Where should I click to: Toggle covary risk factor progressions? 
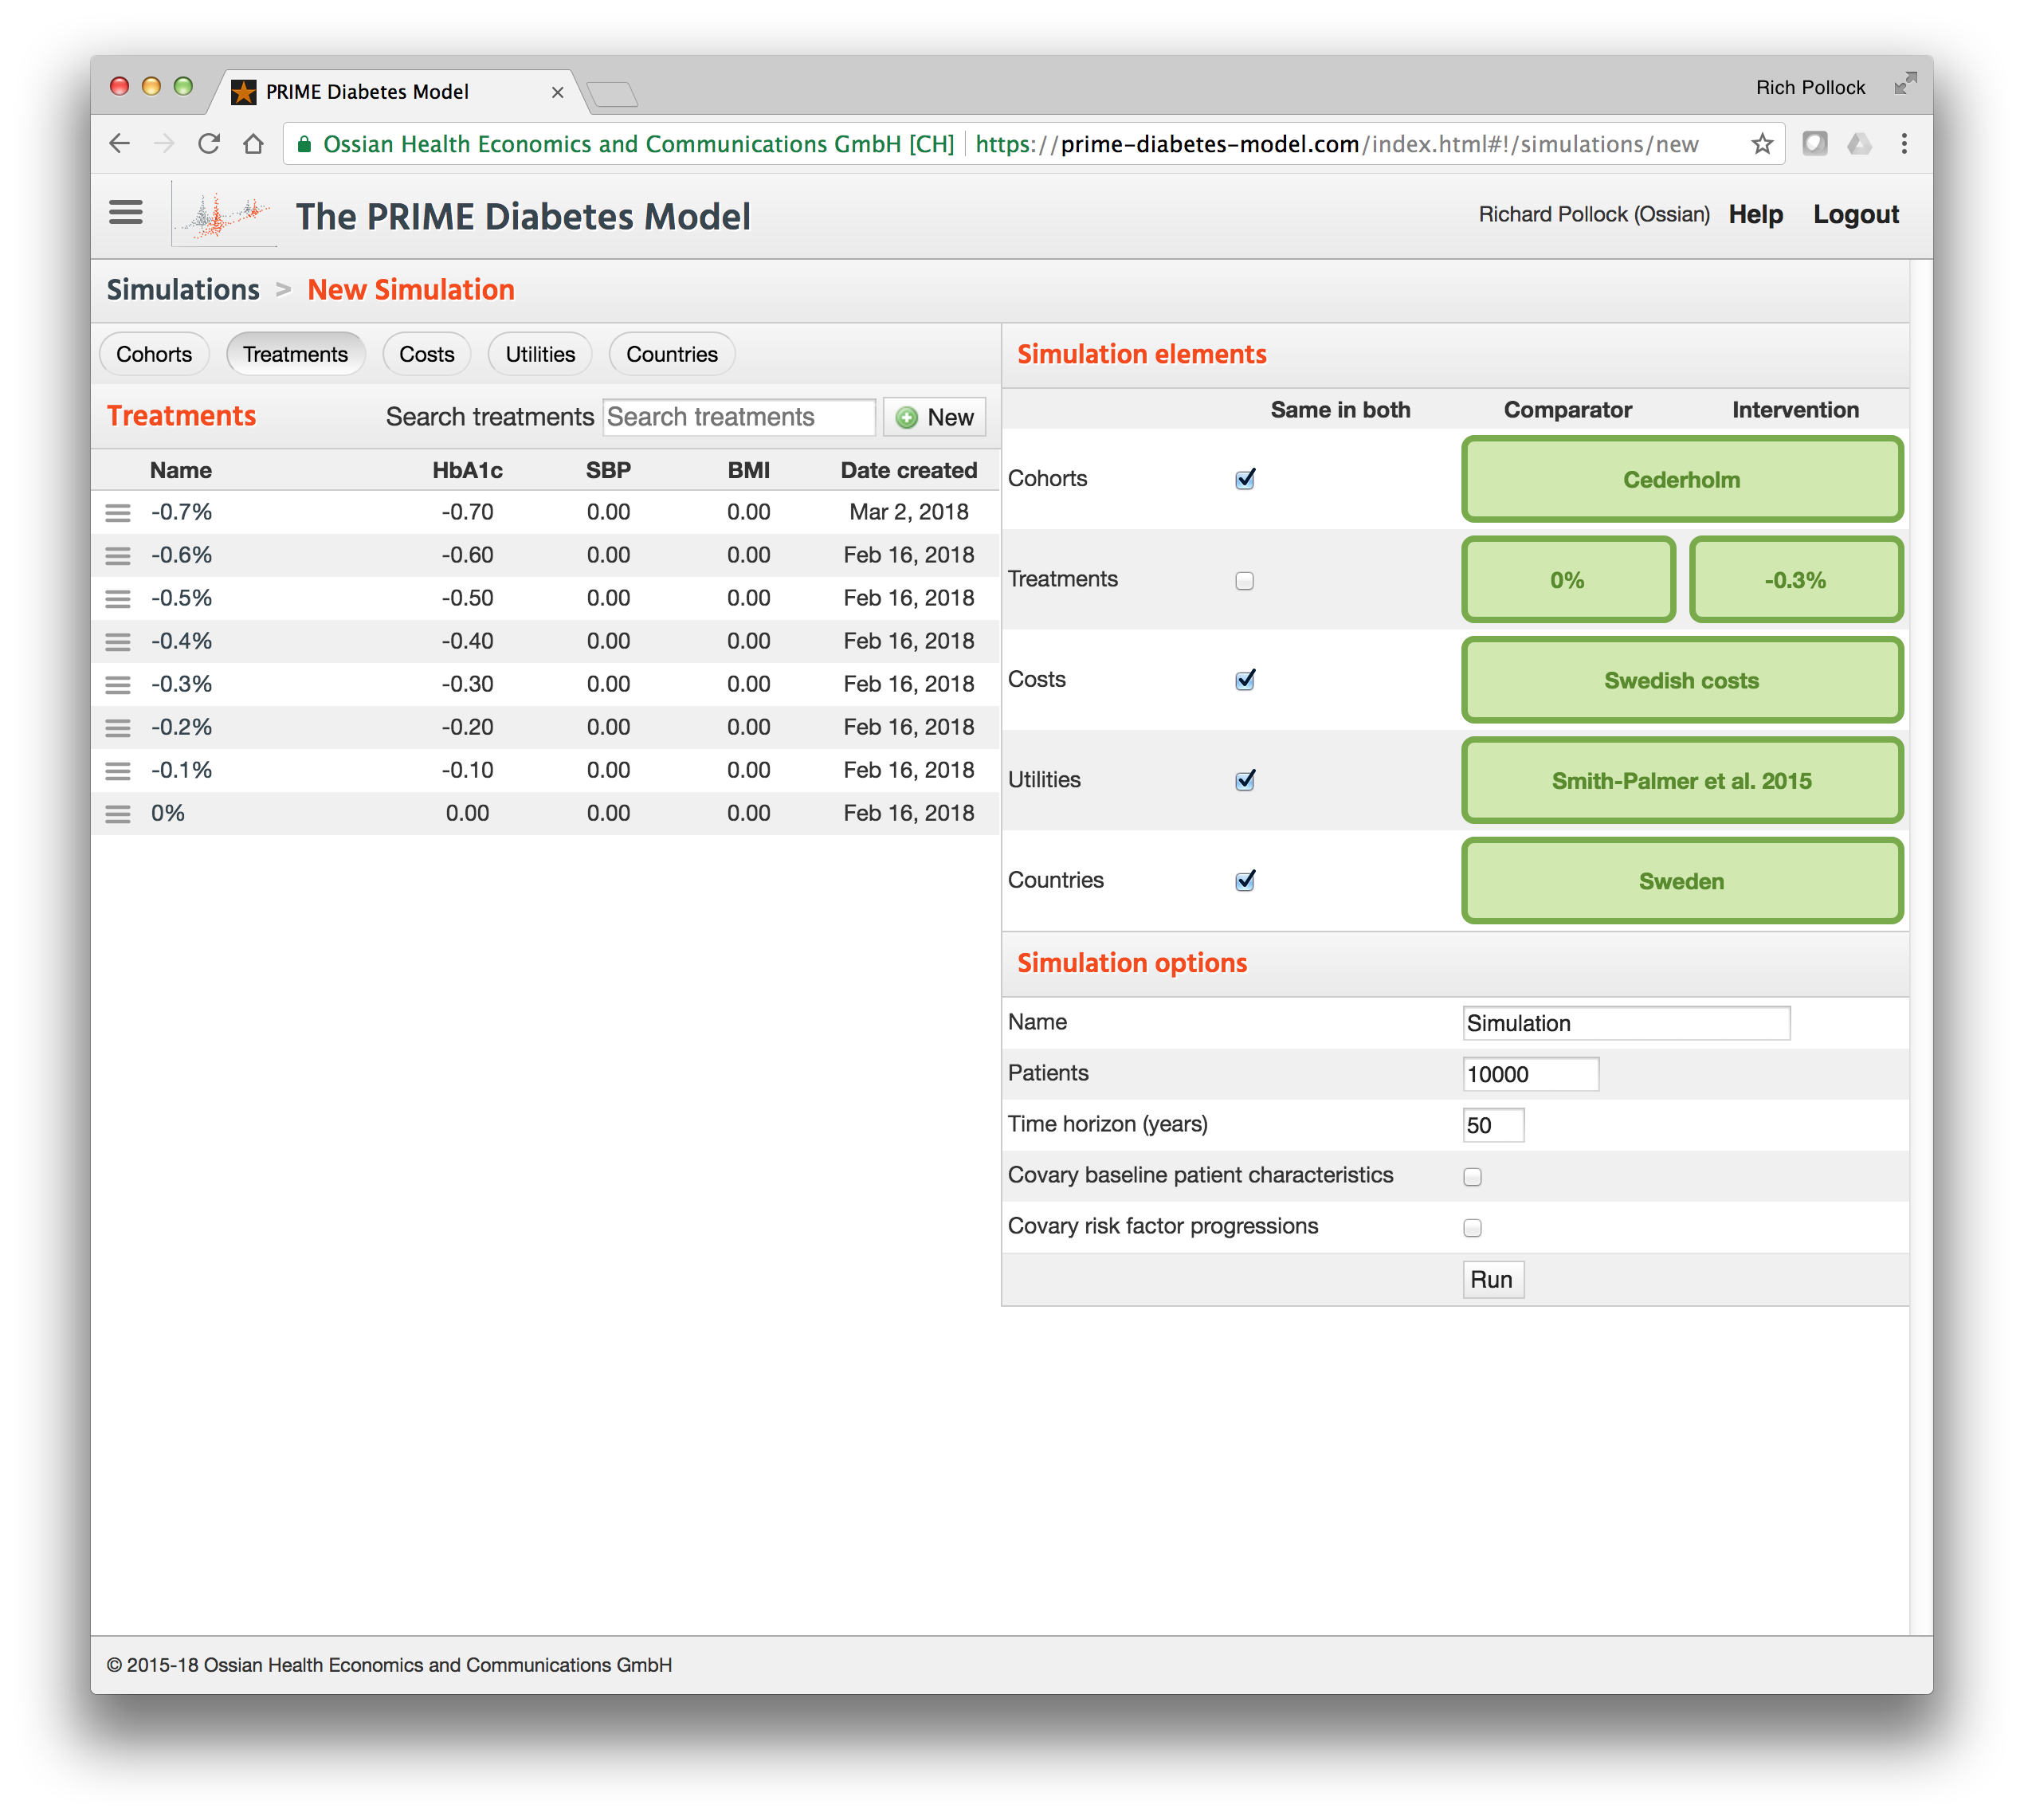(1472, 1228)
